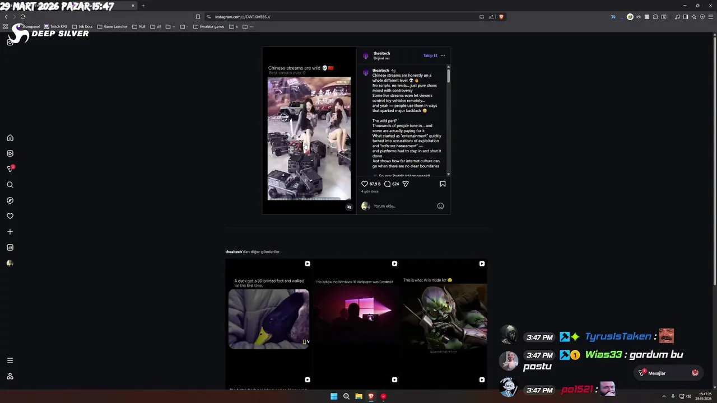Open direct messages icon with red badge
This screenshot has width=717, height=403.
pyautogui.click(x=10, y=168)
